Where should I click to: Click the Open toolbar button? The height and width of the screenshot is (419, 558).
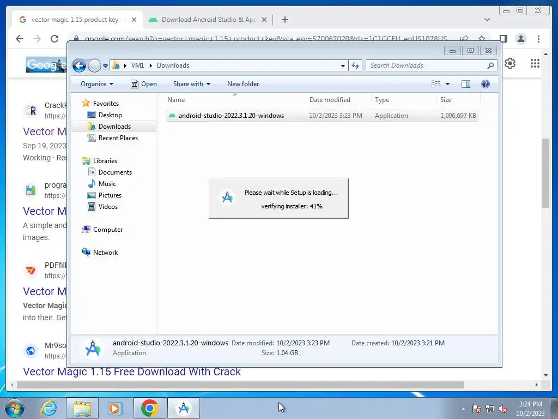pos(144,84)
